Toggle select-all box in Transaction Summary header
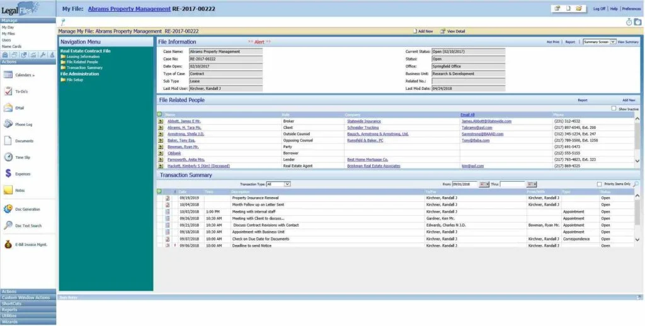 click(159, 191)
